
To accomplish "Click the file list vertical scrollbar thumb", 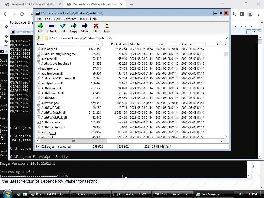I will tap(226, 54).
